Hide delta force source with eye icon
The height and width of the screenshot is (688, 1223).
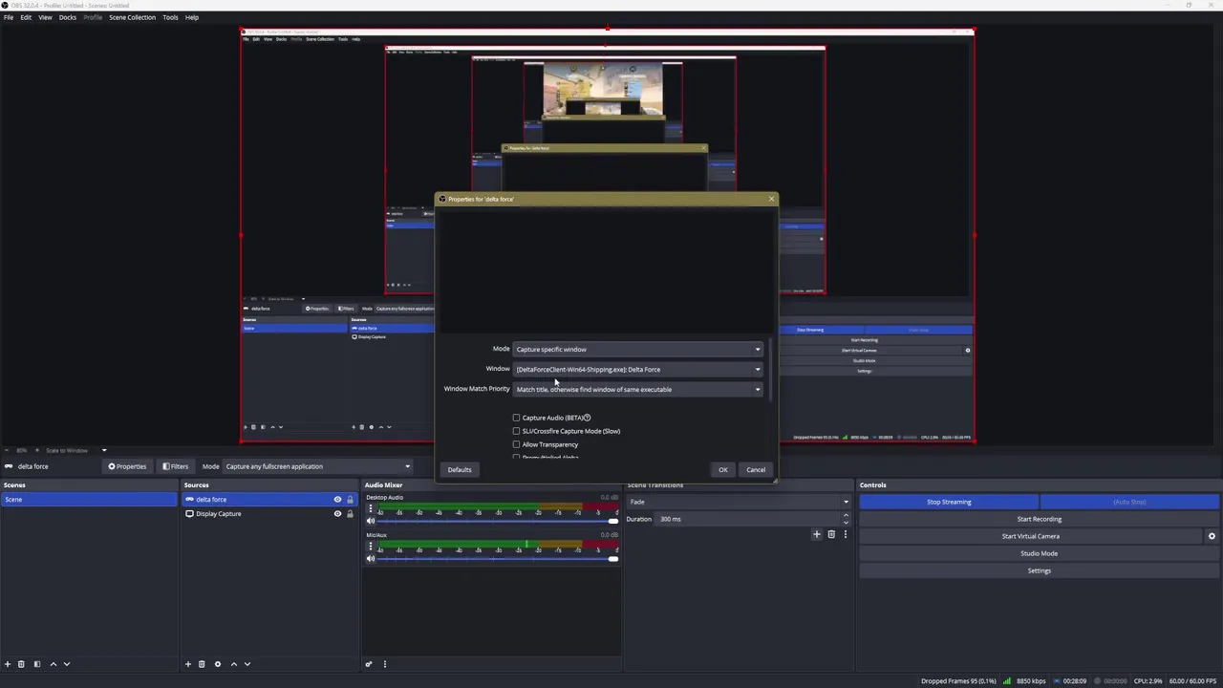pos(337,500)
